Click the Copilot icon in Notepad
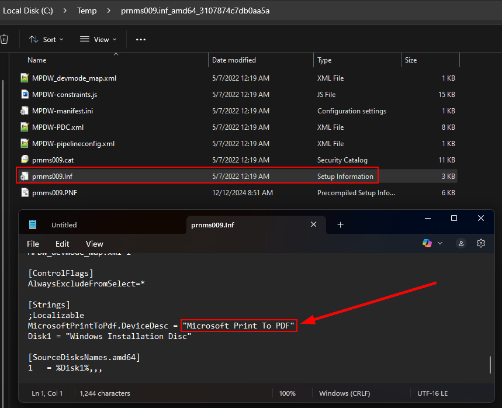This screenshot has width=502, height=408. [427, 243]
